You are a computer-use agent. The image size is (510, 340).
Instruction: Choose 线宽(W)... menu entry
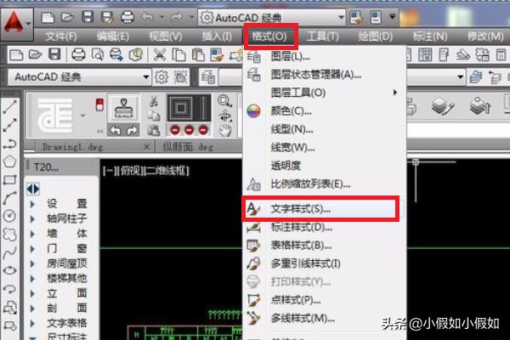(x=325, y=148)
